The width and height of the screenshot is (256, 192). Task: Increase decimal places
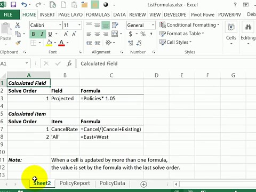point(131,43)
